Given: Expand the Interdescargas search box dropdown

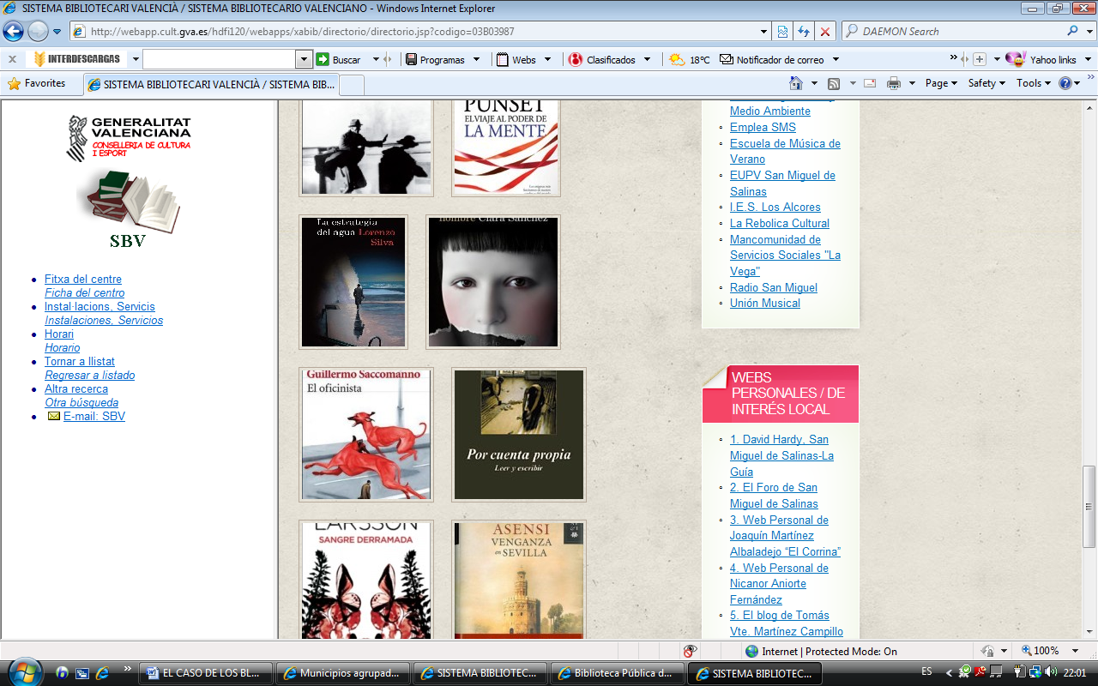Looking at the screenshot, I should coord(303,60).
